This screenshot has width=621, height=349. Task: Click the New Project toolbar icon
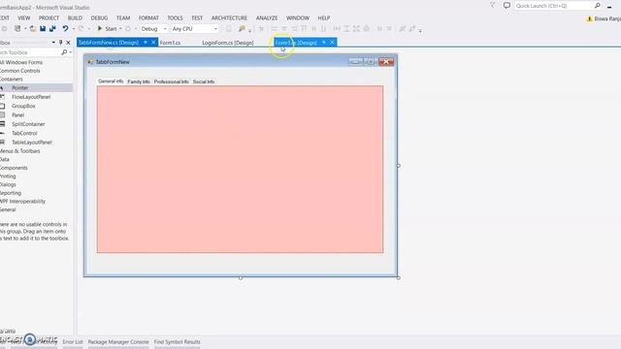[17, 28]
